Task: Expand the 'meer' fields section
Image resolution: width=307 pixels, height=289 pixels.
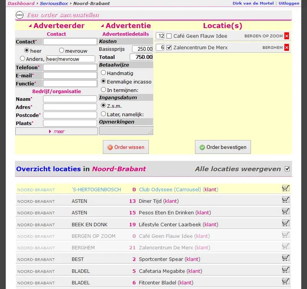Action: point(56,131)
